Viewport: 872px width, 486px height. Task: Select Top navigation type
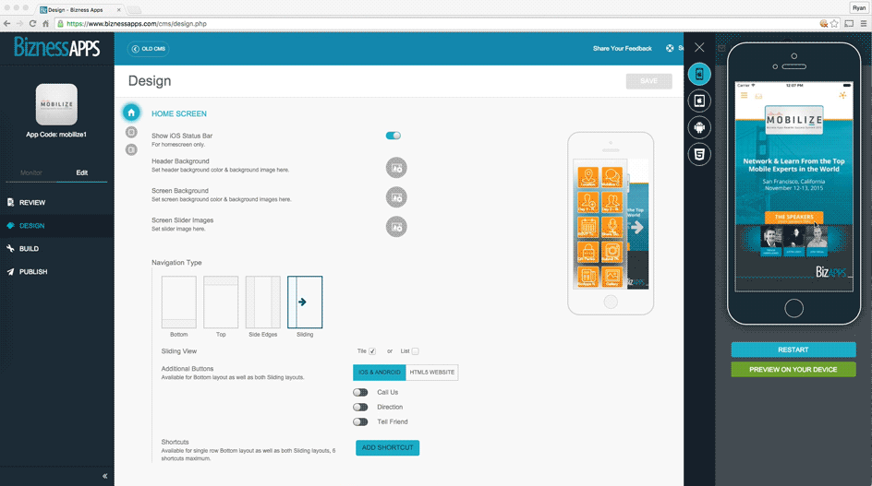click(221, 302)
